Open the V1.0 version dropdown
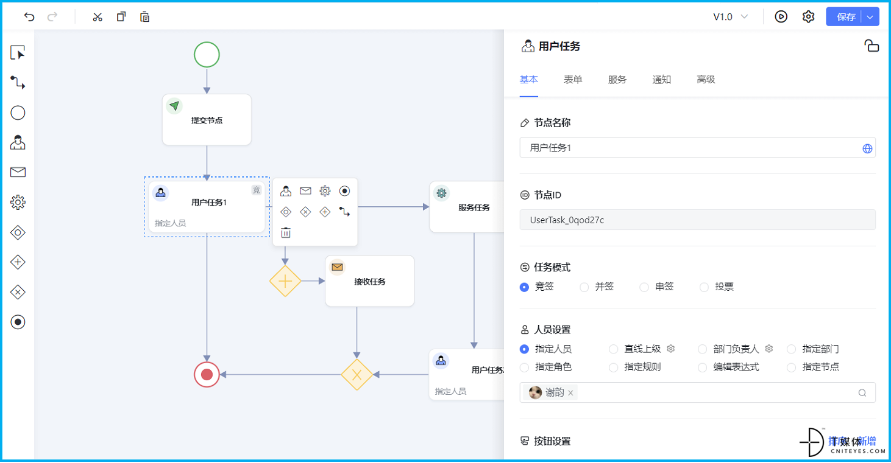 730,17
